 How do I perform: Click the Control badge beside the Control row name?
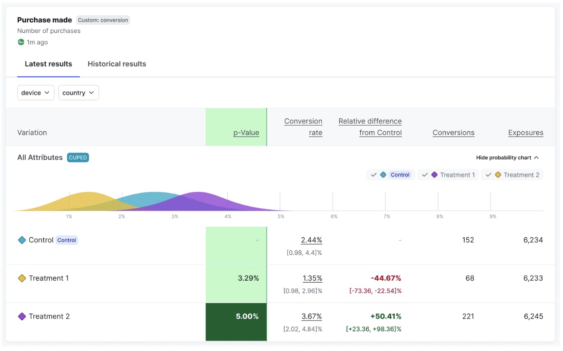tap(66, 240)
